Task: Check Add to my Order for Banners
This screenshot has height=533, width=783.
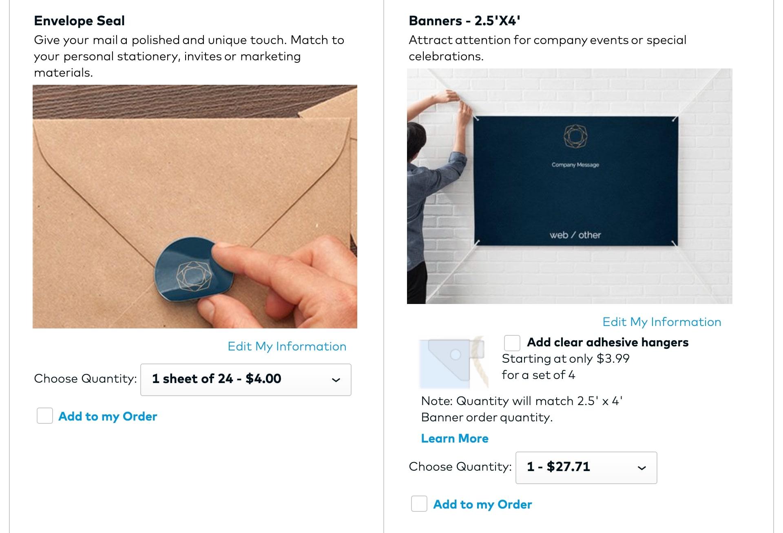Action: (419, 504)
